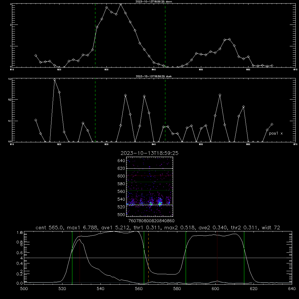Click the "640" label on heatmap y-axis
299x299 pixels.
(121, 161)
